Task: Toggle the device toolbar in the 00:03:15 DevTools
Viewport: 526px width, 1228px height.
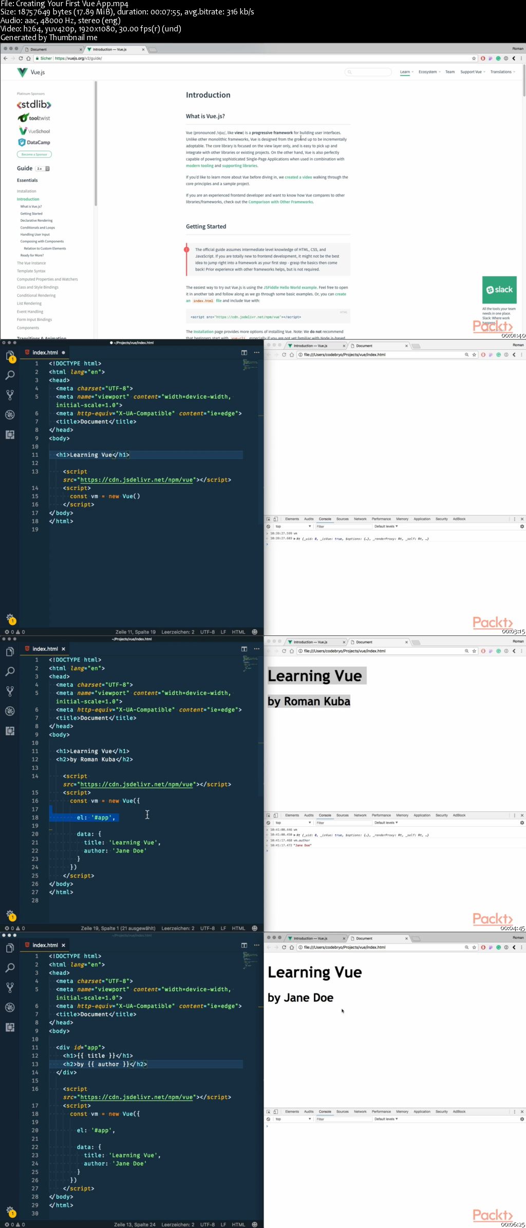Action: (x=276, y=519)
